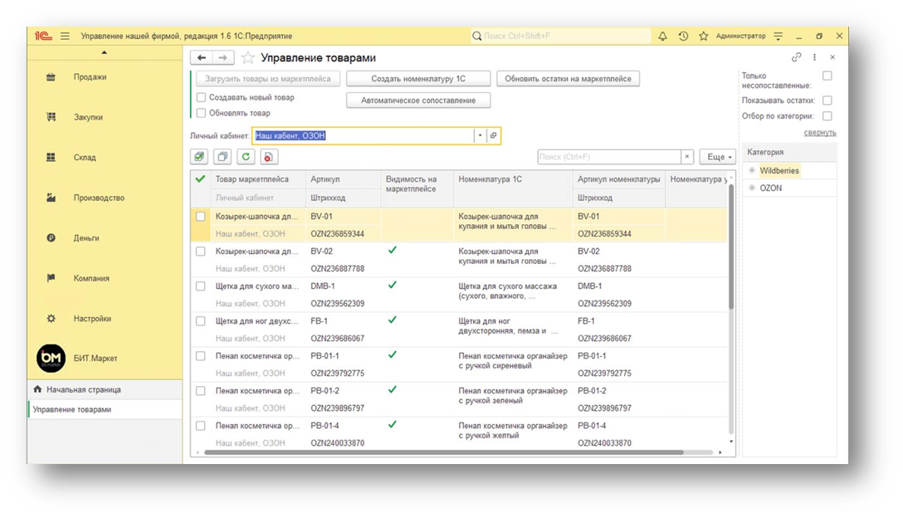Image resolution: width=903 pixels, height=518 pixels.
Task: Expand the Wildberries category node
Action: [x=752, y=170]
